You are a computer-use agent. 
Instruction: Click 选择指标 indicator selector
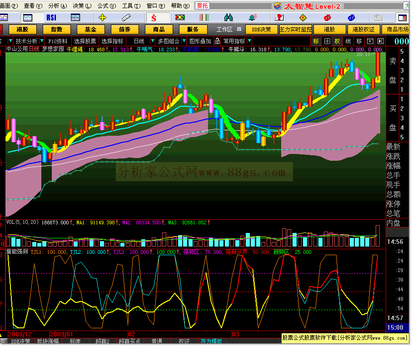click(112, 41)
